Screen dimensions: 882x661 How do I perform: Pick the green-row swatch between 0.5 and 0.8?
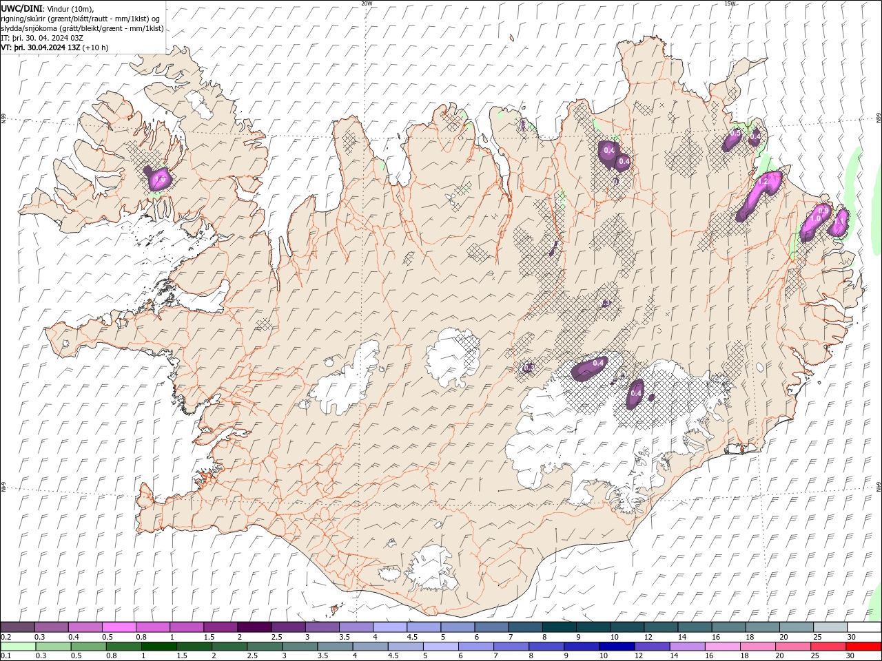point(89,646)
